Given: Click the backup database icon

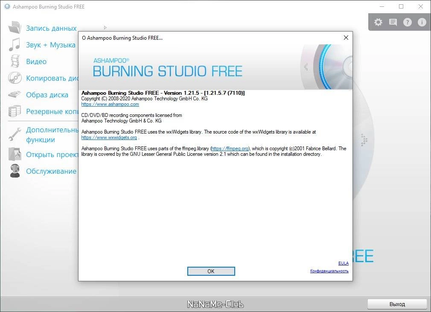Looking at the screenshot, I should [15, 111].
